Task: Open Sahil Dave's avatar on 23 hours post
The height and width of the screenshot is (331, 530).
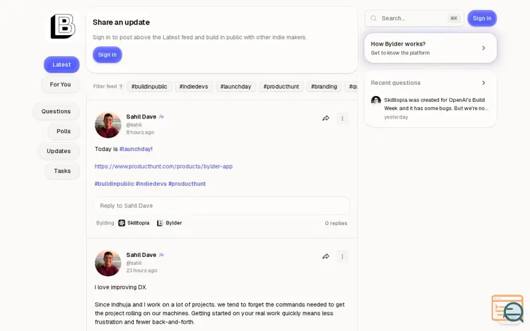Action: [108, 263]
